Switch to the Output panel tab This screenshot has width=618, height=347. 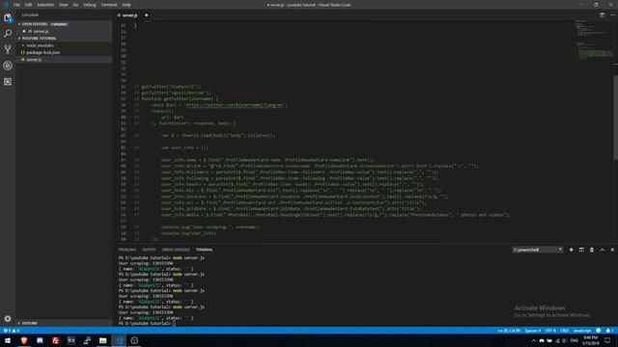[149, 250]
